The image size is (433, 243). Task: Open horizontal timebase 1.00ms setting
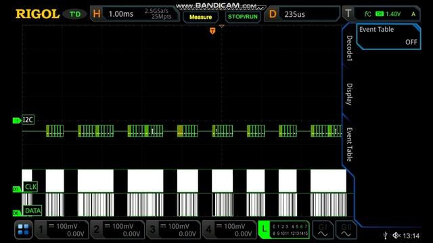(x=121, y=14)
